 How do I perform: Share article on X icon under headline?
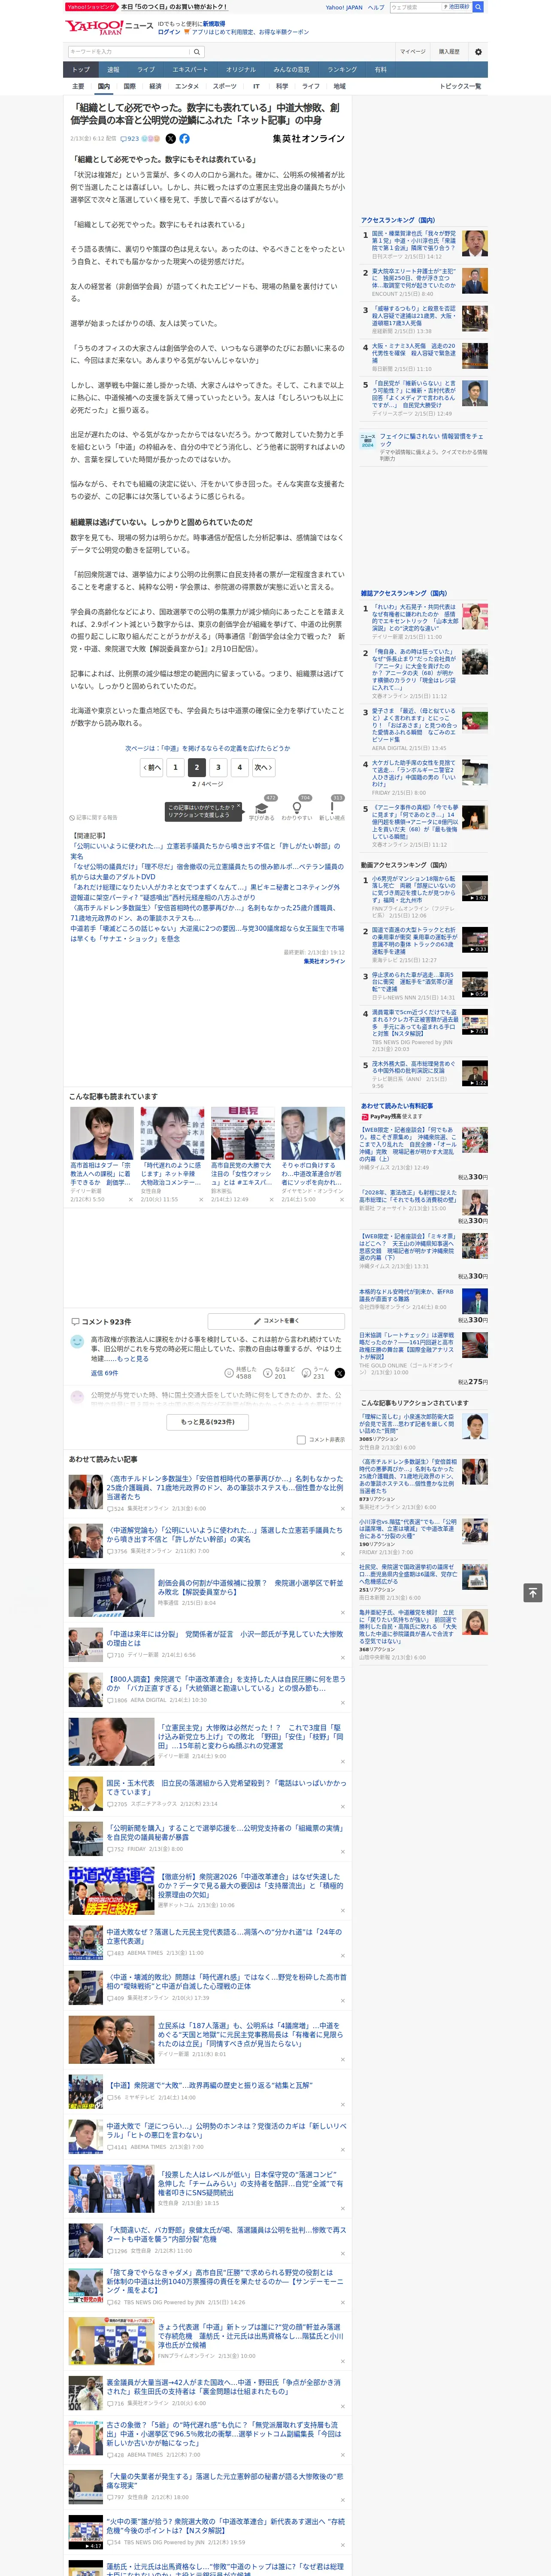tap(170, 139)
